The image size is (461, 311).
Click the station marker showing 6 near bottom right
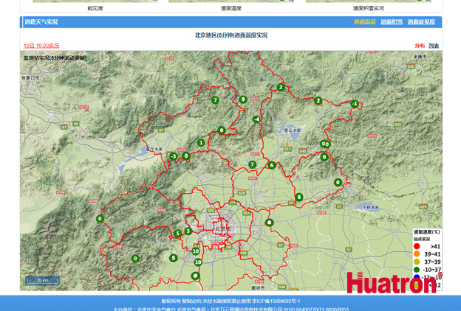[x=299, y=197]
